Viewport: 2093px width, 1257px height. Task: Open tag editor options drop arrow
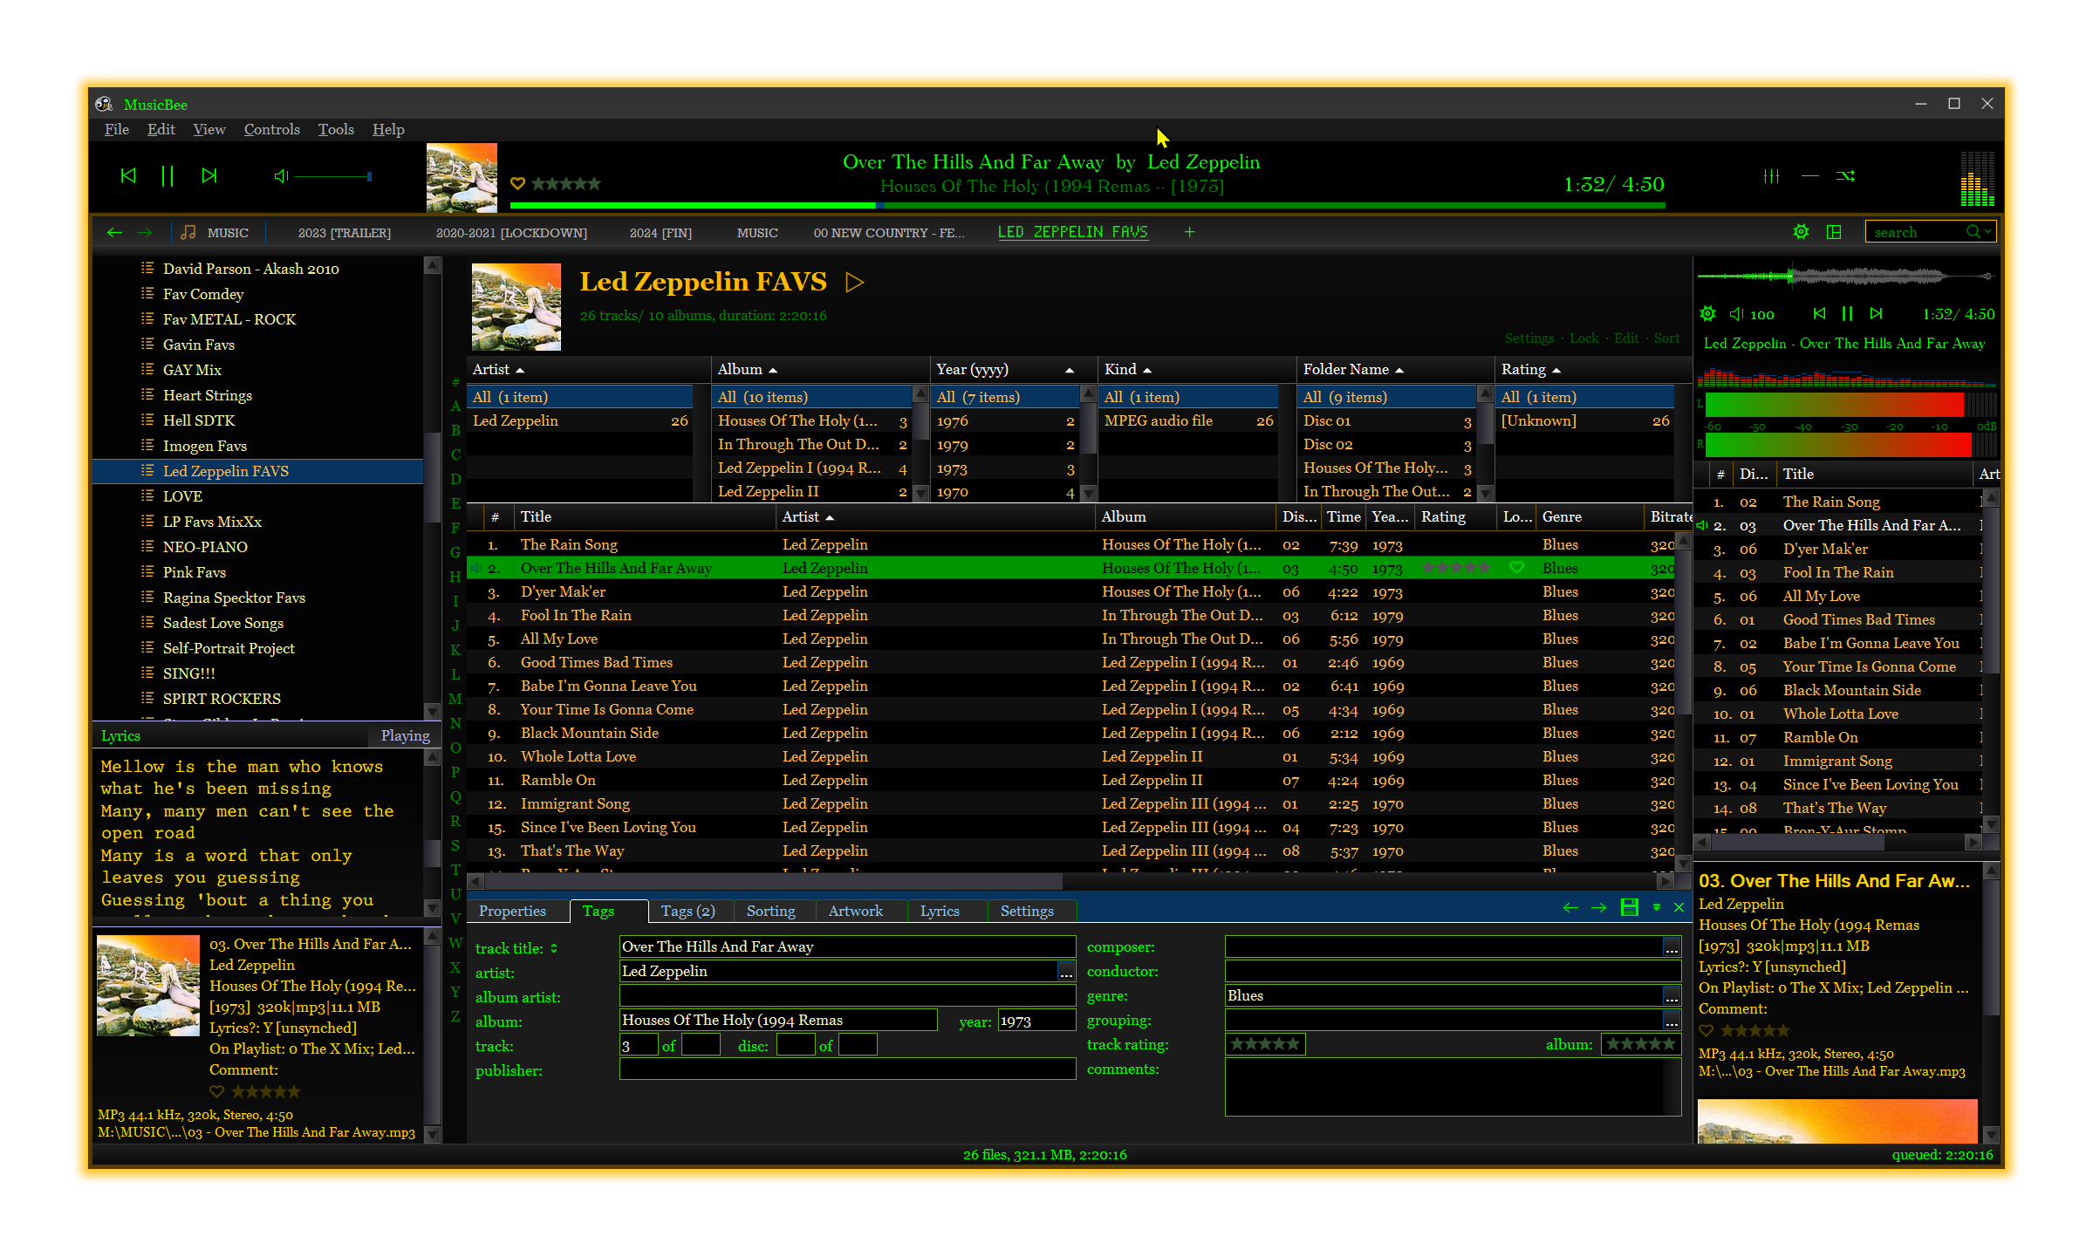[x=1657, y=907]
